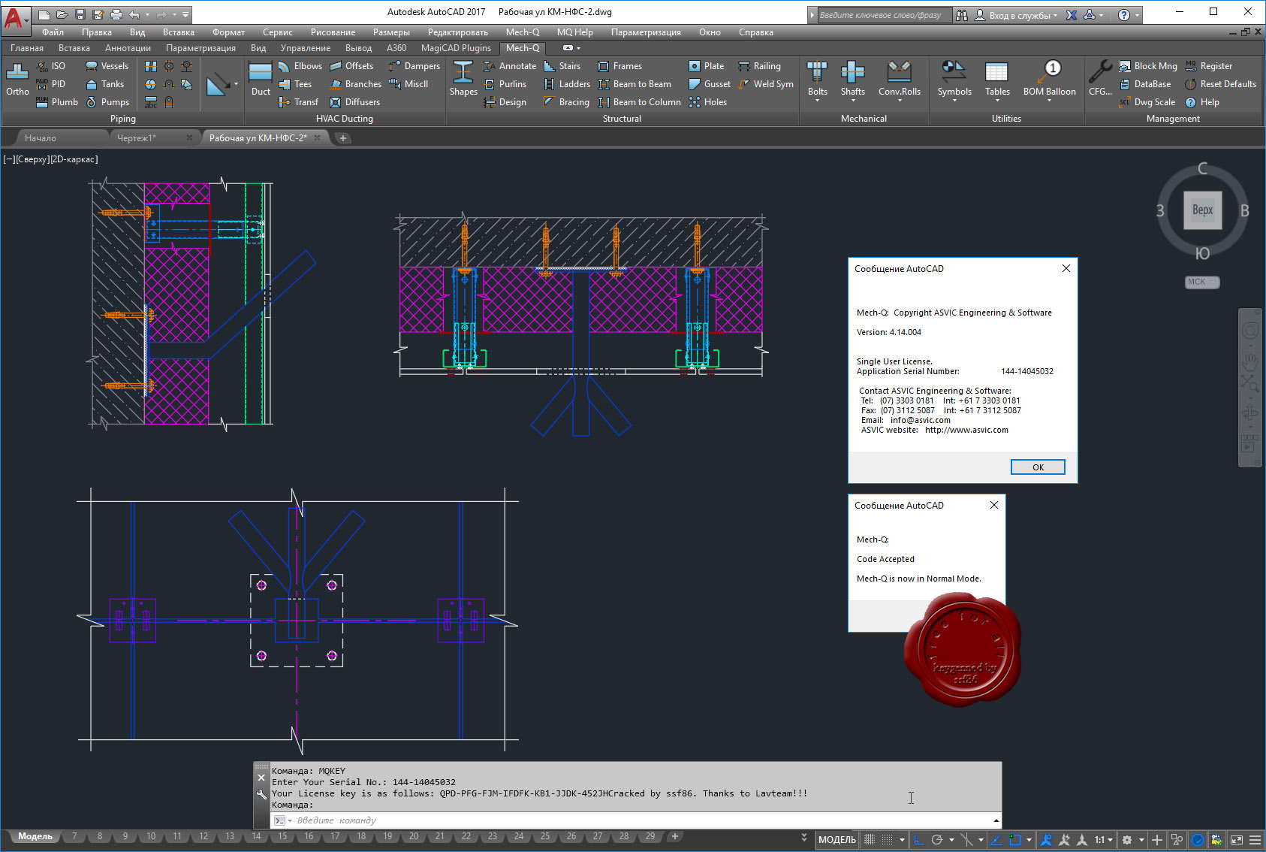This screenshot has width=1266, height=852.
Task: Open the MCK coordinate system dropdown
Action: tap(1202, 282)
